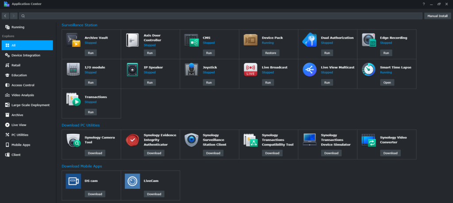Open the Education category
This screenshot has height=203, width=453.
click(x=27, y=75)
